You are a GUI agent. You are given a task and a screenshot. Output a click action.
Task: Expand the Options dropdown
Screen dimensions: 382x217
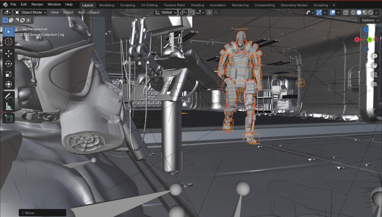point(370,20)
